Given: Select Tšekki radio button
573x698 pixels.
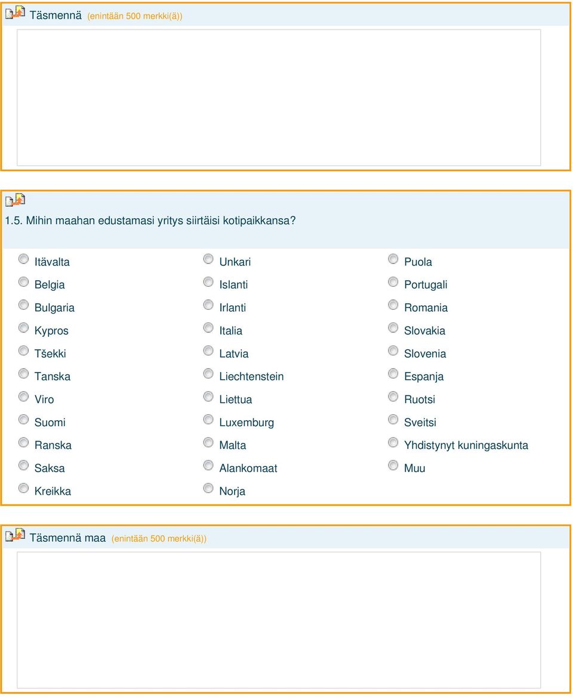Looking at the screenshot, I should point(24,350).
